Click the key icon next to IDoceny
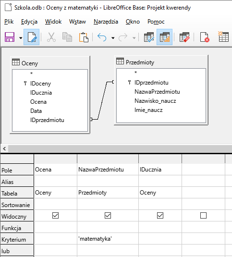Viewport: 232px width, 257px height. [25, 83]
